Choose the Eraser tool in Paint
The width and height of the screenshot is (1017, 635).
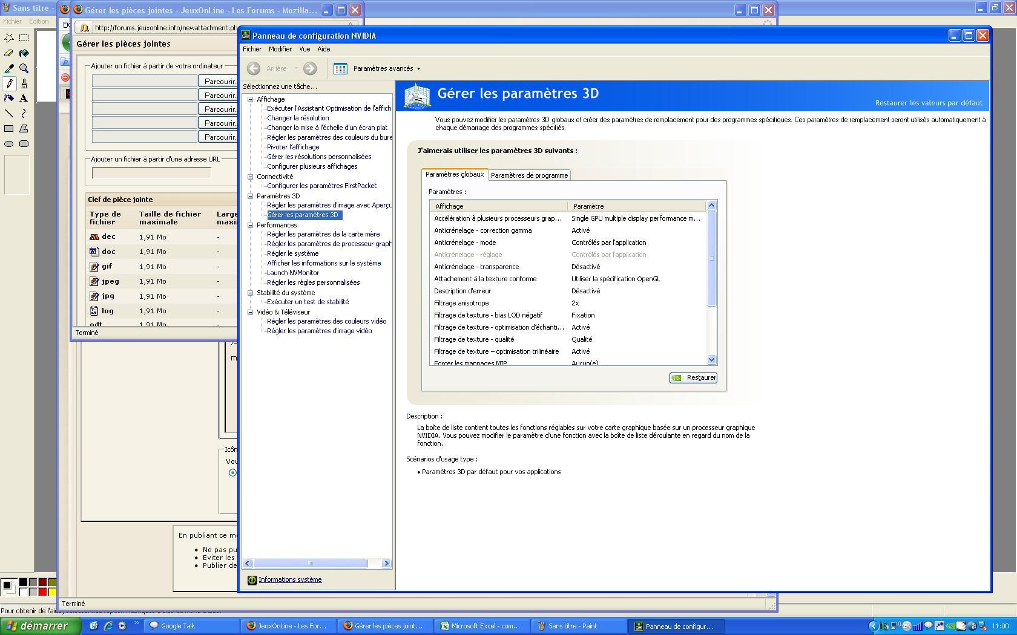coord(9,53)
